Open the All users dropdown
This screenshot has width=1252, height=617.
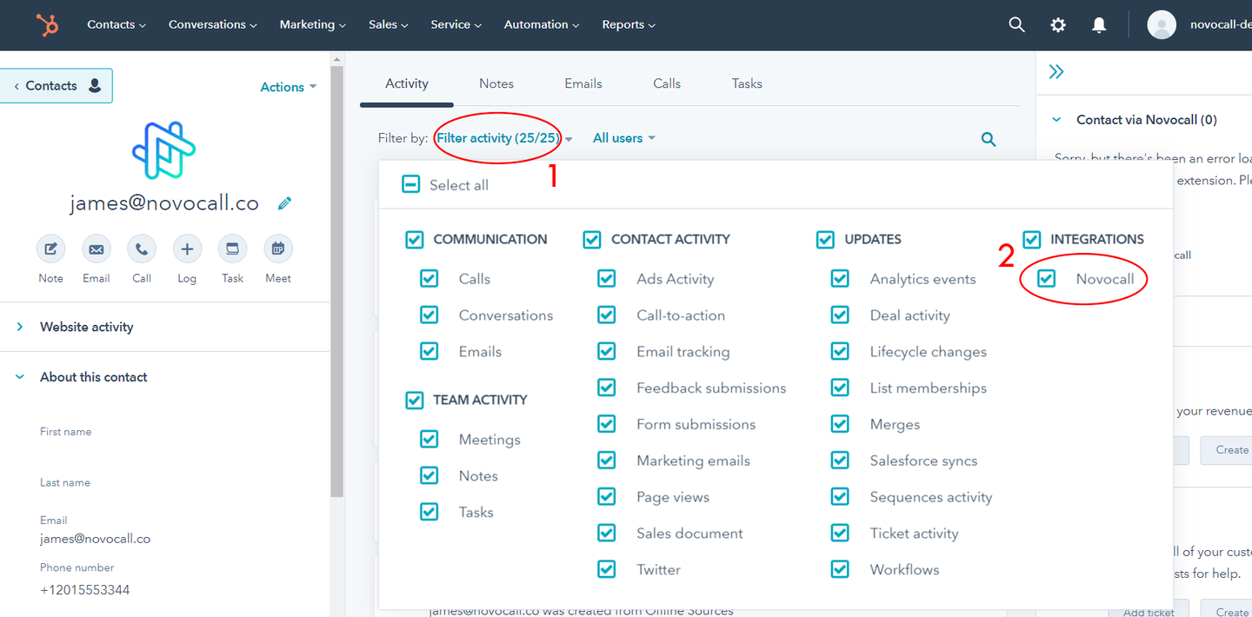pyautogui.click(x=623, y=138)
